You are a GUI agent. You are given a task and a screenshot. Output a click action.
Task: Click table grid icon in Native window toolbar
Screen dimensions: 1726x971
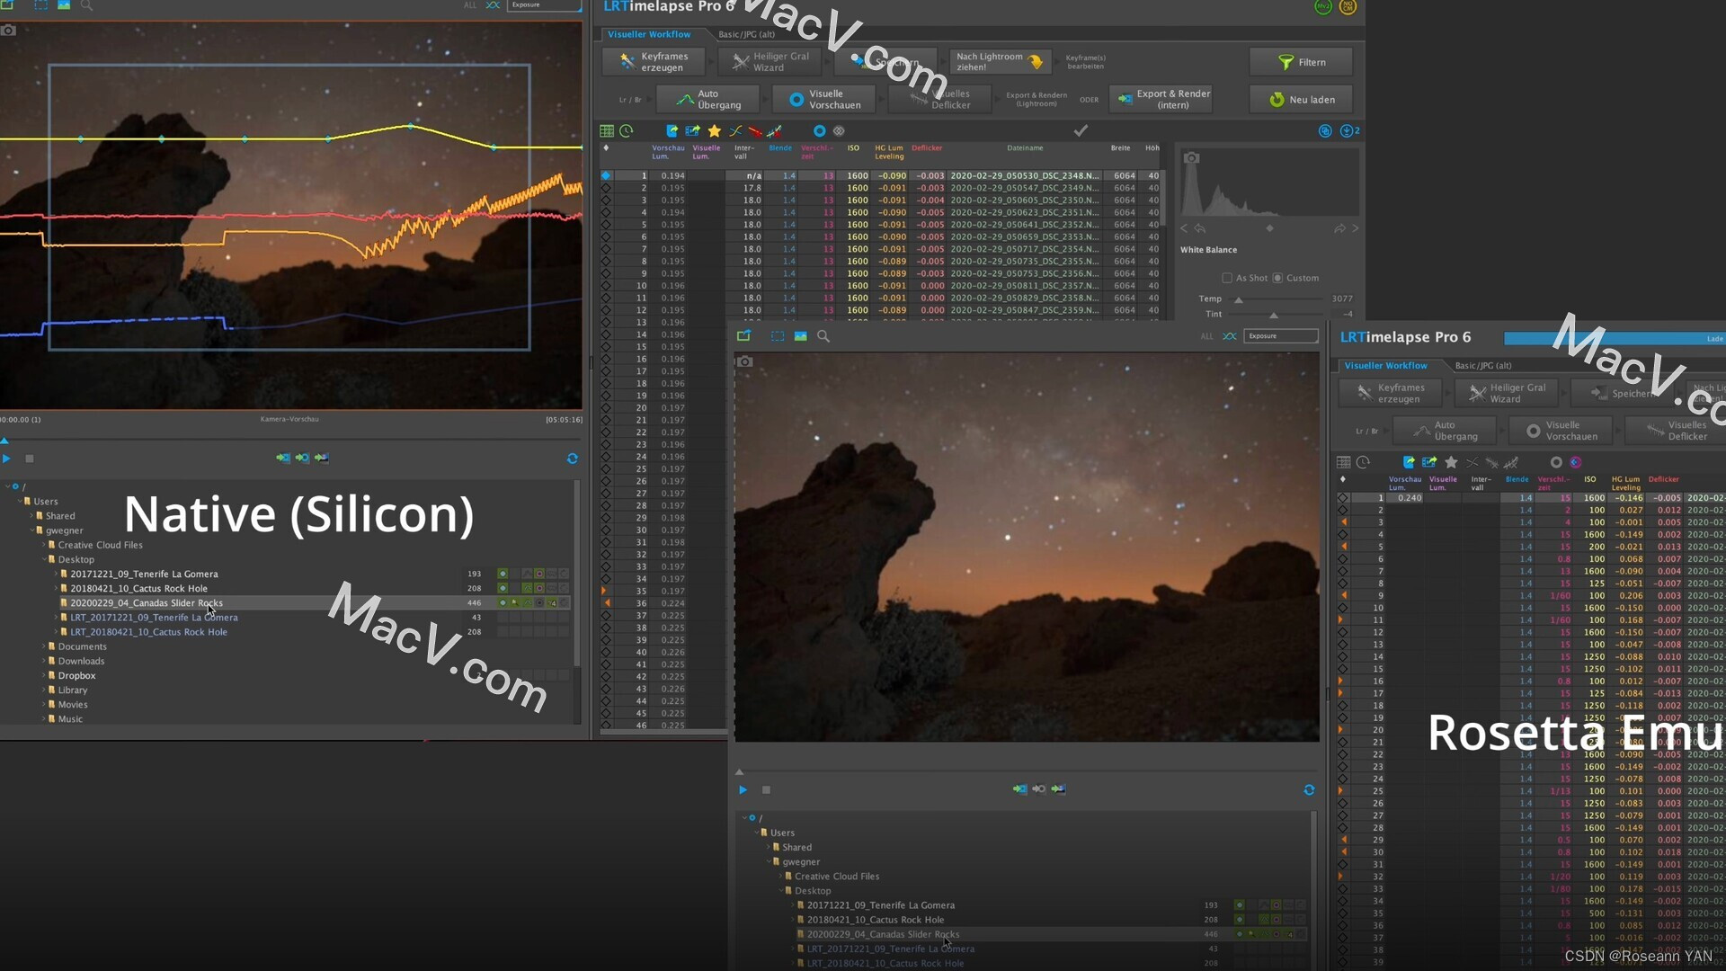(x=607, y=131)
